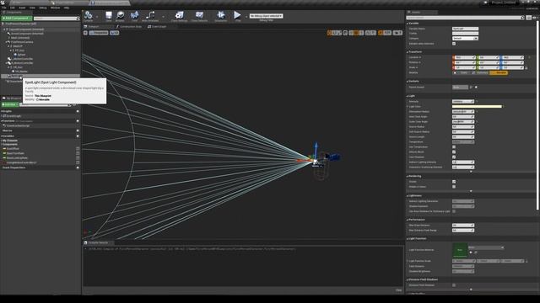Add a new function with the plus icon
This screenshot has height=303, width=540.
[78, 121]
